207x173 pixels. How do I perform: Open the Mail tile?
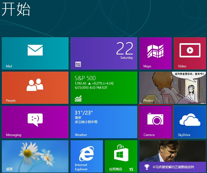(35, 53)
